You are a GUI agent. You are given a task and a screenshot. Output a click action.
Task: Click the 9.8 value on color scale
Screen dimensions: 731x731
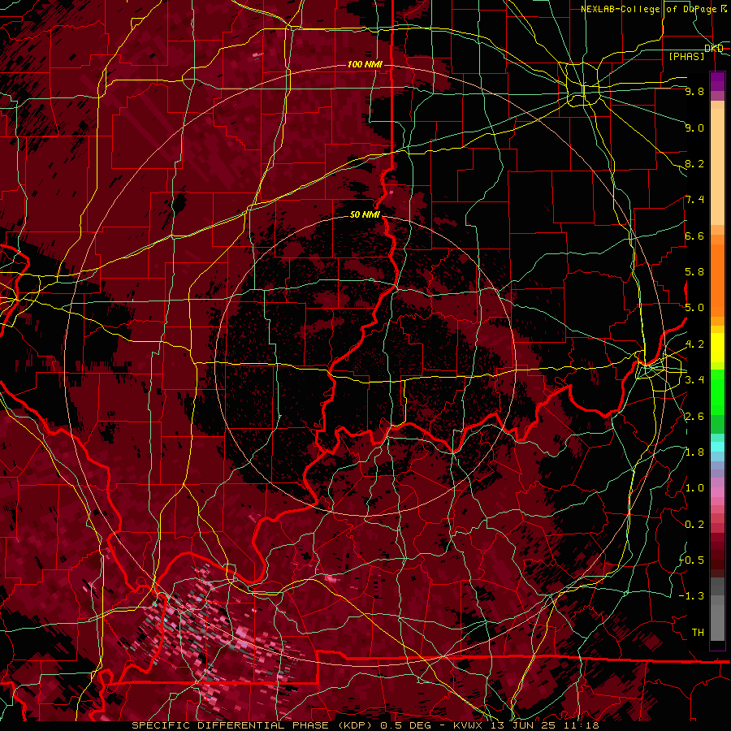[x=694, y=91]
